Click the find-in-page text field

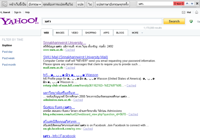155,4
